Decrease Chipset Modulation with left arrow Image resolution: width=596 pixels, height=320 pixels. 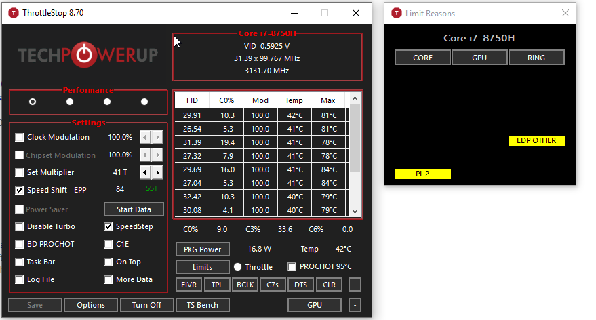[145, 155]
